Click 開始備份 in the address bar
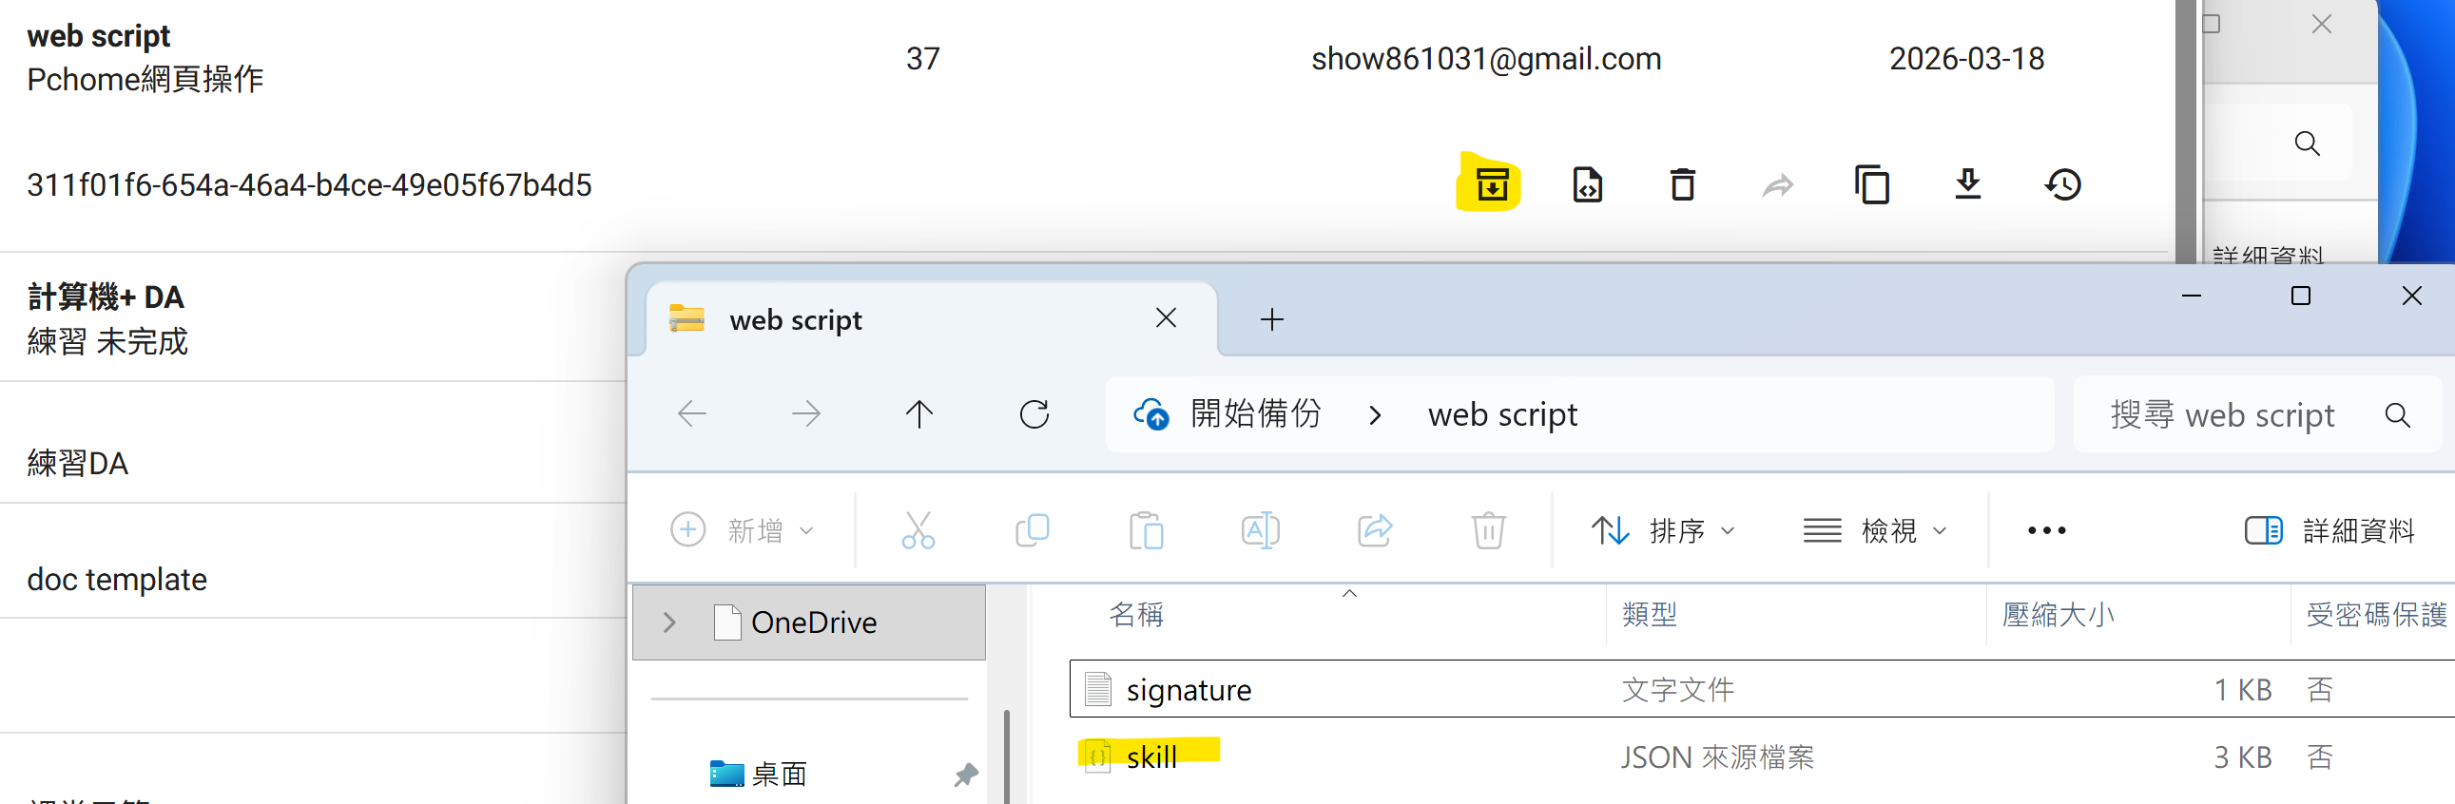The image size is (2455, 804). [x=1254, y=414]
